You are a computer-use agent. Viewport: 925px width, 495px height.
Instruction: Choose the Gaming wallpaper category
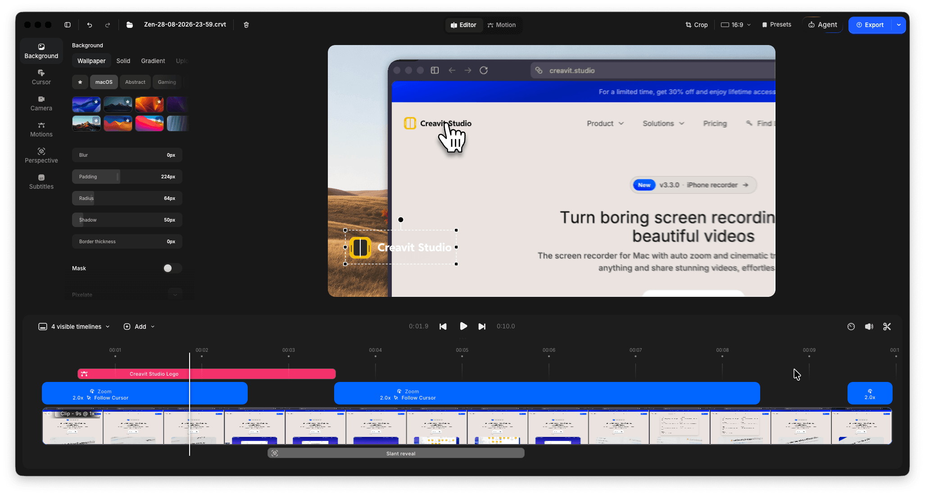tap(167, 82)
